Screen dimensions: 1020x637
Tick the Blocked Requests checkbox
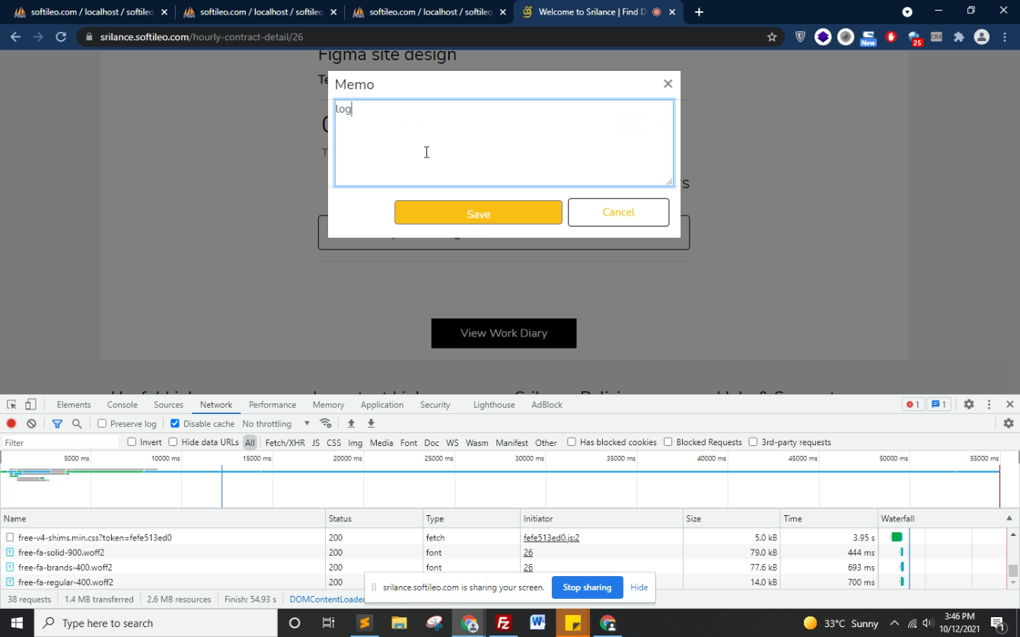(x=668, y=442)
